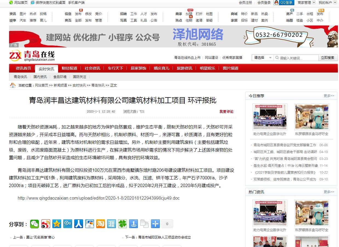This screenshot has height=247, width=339.
Task: Open the 资讯首页 nav tab
Action: [x=23, y=68]
